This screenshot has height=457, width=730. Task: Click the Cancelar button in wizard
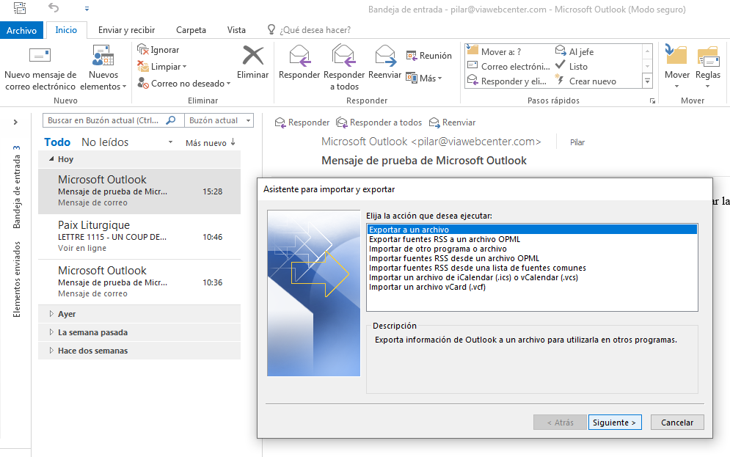pyautogui.click(x=677, y=422)
